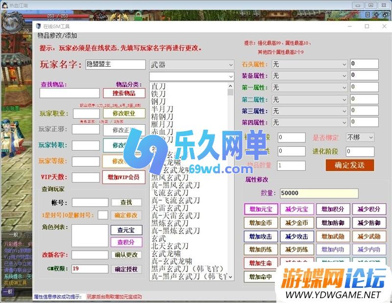Click the 增加内功 button
Screen dimensions: 392x303
coord(333,249)
